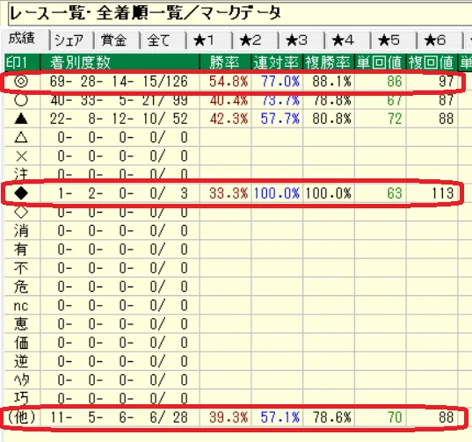Select the 注 mark row
The image size is (472, 442).
pyautogui.click(x=22, y=175)
